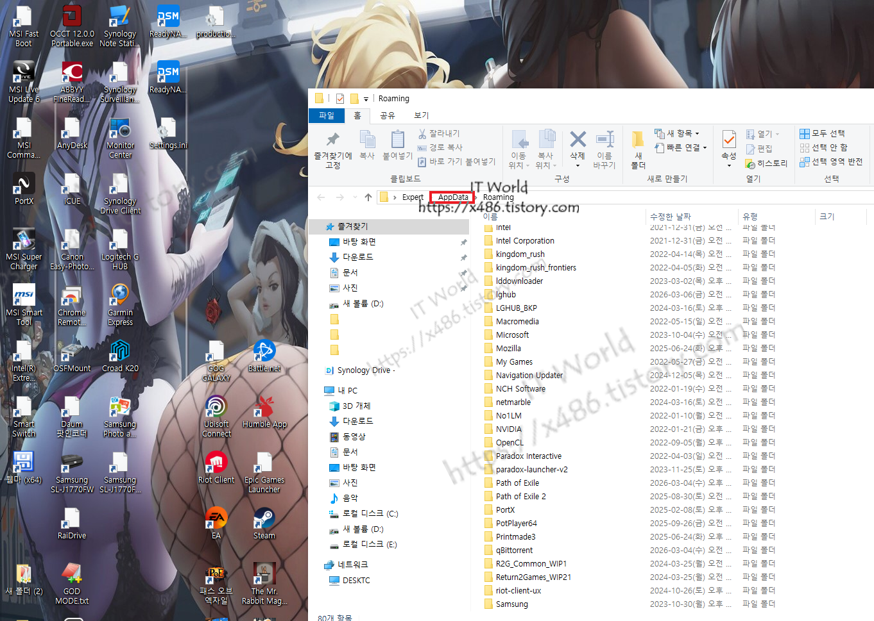Open the Garmin Express desktop icon
Screen dimensions: 874x621
(x=120, y=306)
